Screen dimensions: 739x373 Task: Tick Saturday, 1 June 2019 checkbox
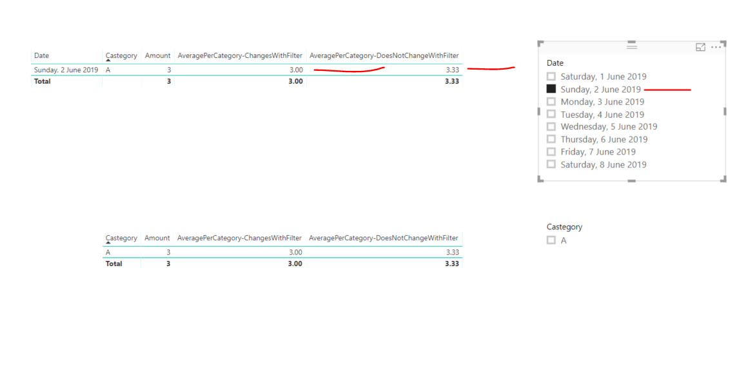(551, 76)
